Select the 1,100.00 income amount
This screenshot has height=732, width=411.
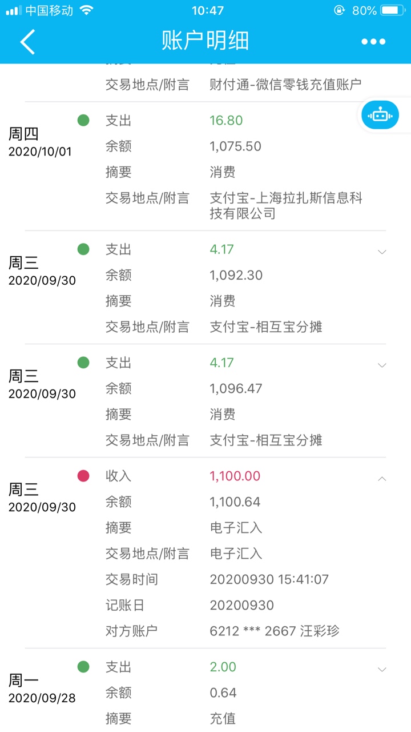235,476
